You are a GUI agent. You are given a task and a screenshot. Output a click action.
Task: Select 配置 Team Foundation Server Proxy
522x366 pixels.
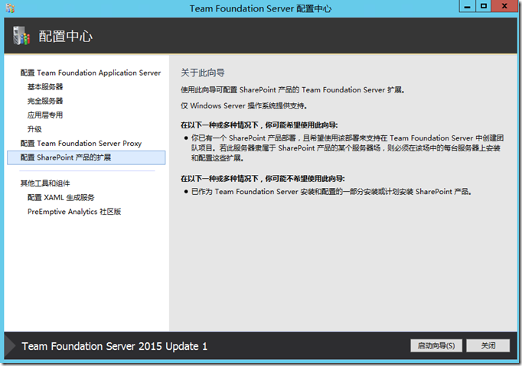[x=81, y=144]
